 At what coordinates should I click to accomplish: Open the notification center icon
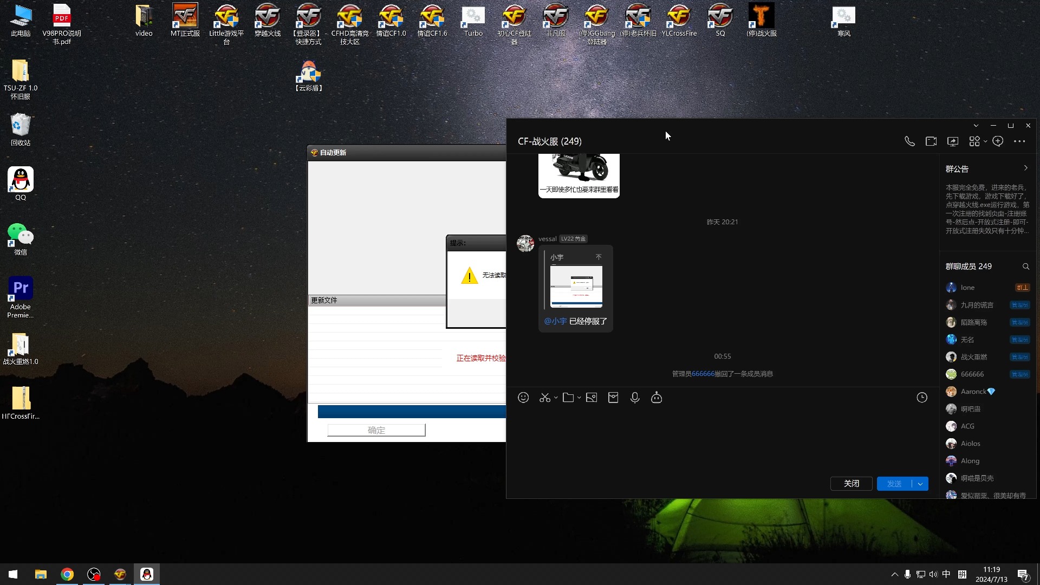[x=1023, y=575]
